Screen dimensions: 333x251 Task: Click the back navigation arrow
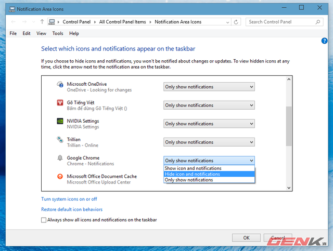14,22
